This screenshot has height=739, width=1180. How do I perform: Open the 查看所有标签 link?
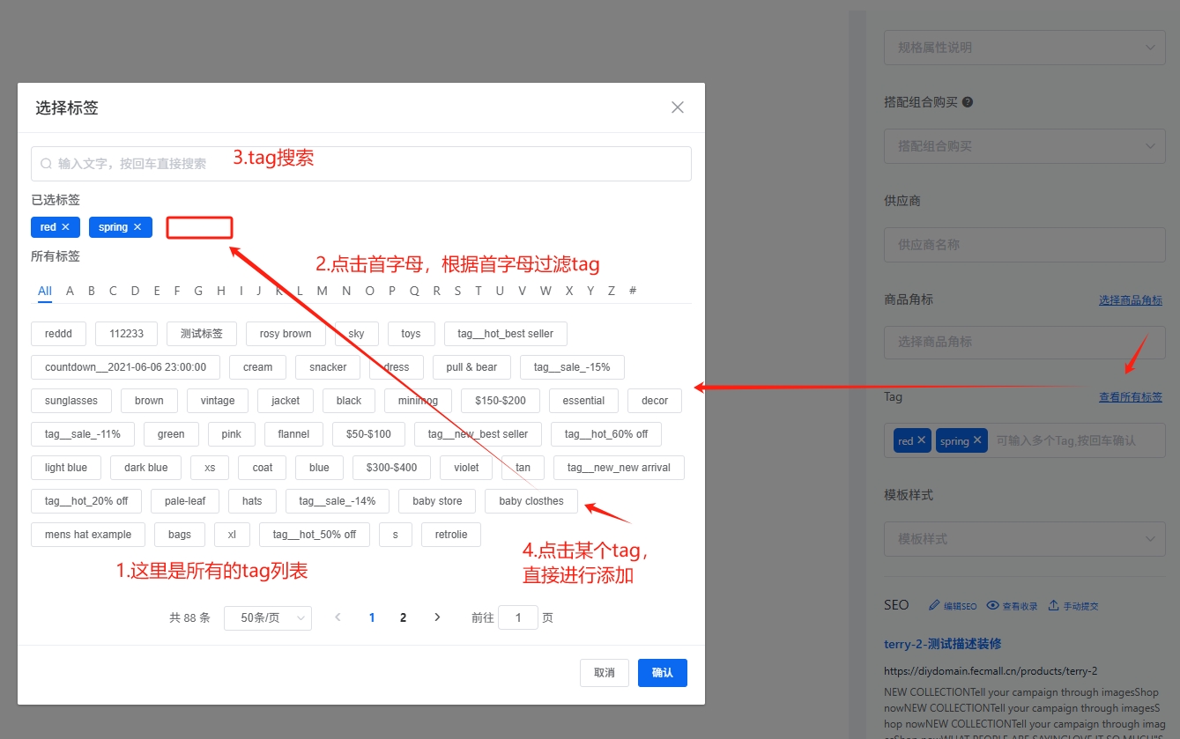(x=1130, y=397)
